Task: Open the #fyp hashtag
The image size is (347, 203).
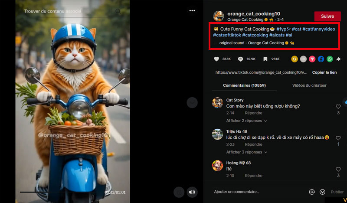Action: click(x=284, y=29)
